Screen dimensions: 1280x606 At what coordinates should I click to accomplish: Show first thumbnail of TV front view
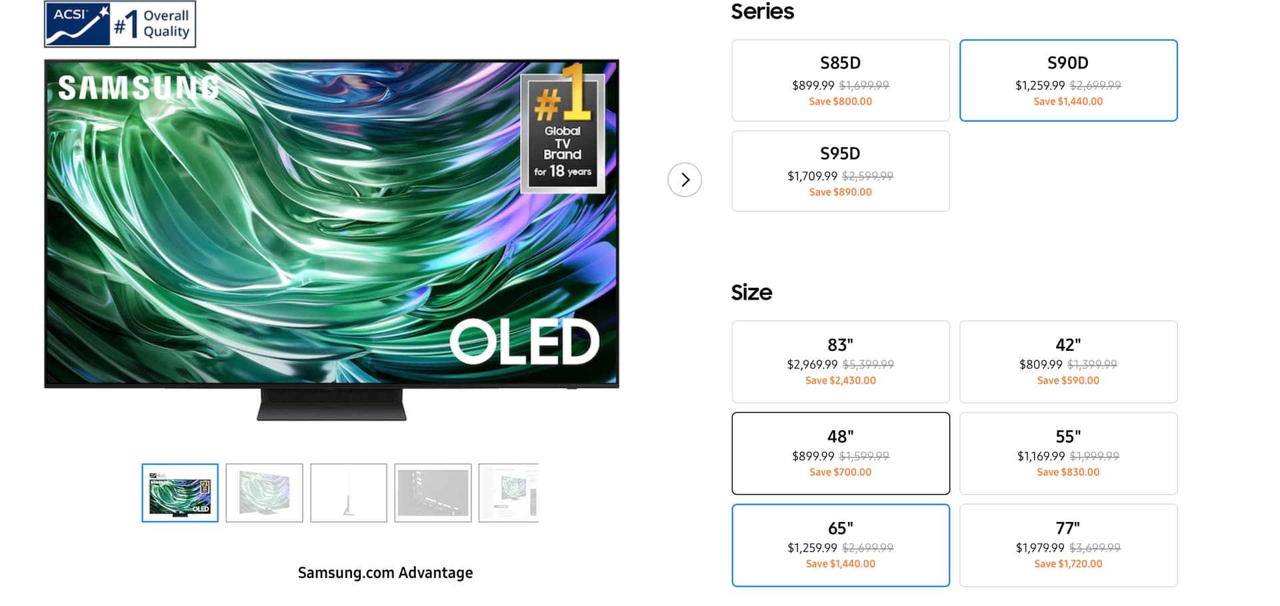[x=180, y=493]
